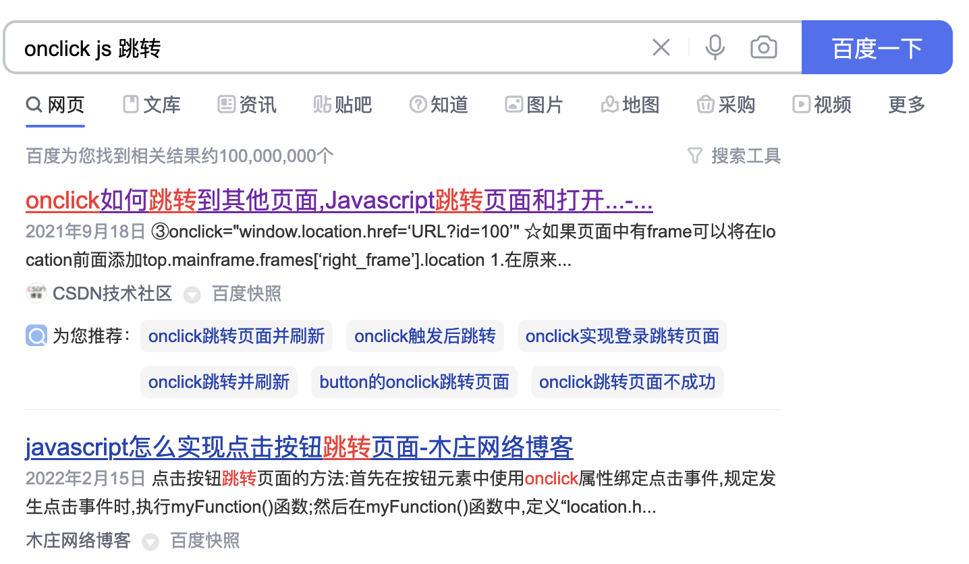
Task: Select suggestion onclick跳转并刷新
Action: click(219, 382)
